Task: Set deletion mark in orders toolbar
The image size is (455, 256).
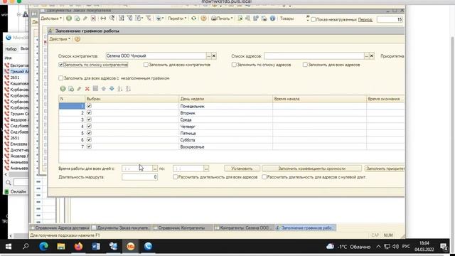Action: point(93,18)
